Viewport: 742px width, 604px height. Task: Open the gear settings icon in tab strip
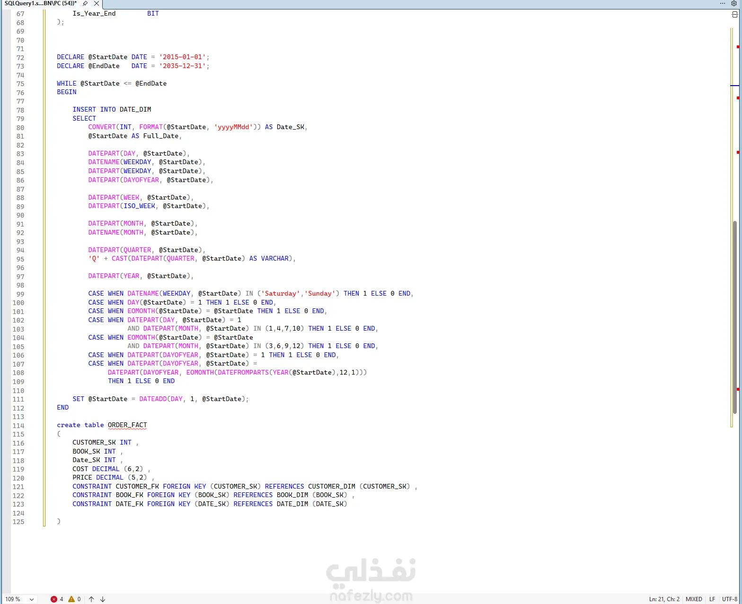click(x=734, y=3)
